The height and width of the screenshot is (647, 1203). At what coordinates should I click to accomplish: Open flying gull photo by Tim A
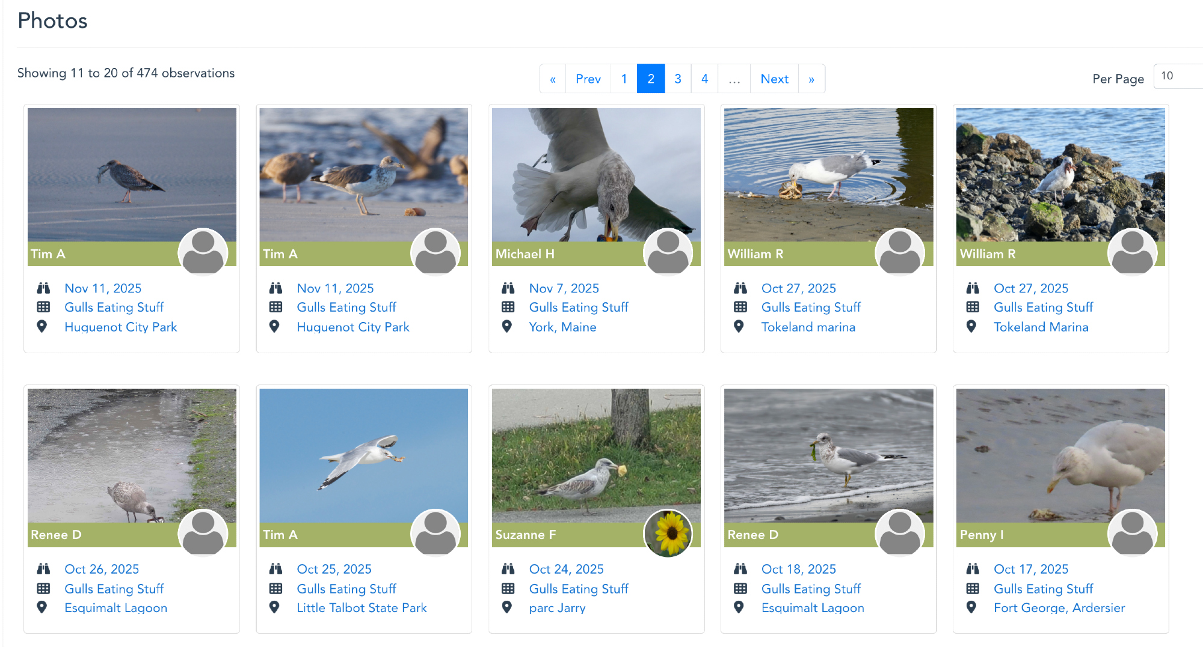[363, 455]
